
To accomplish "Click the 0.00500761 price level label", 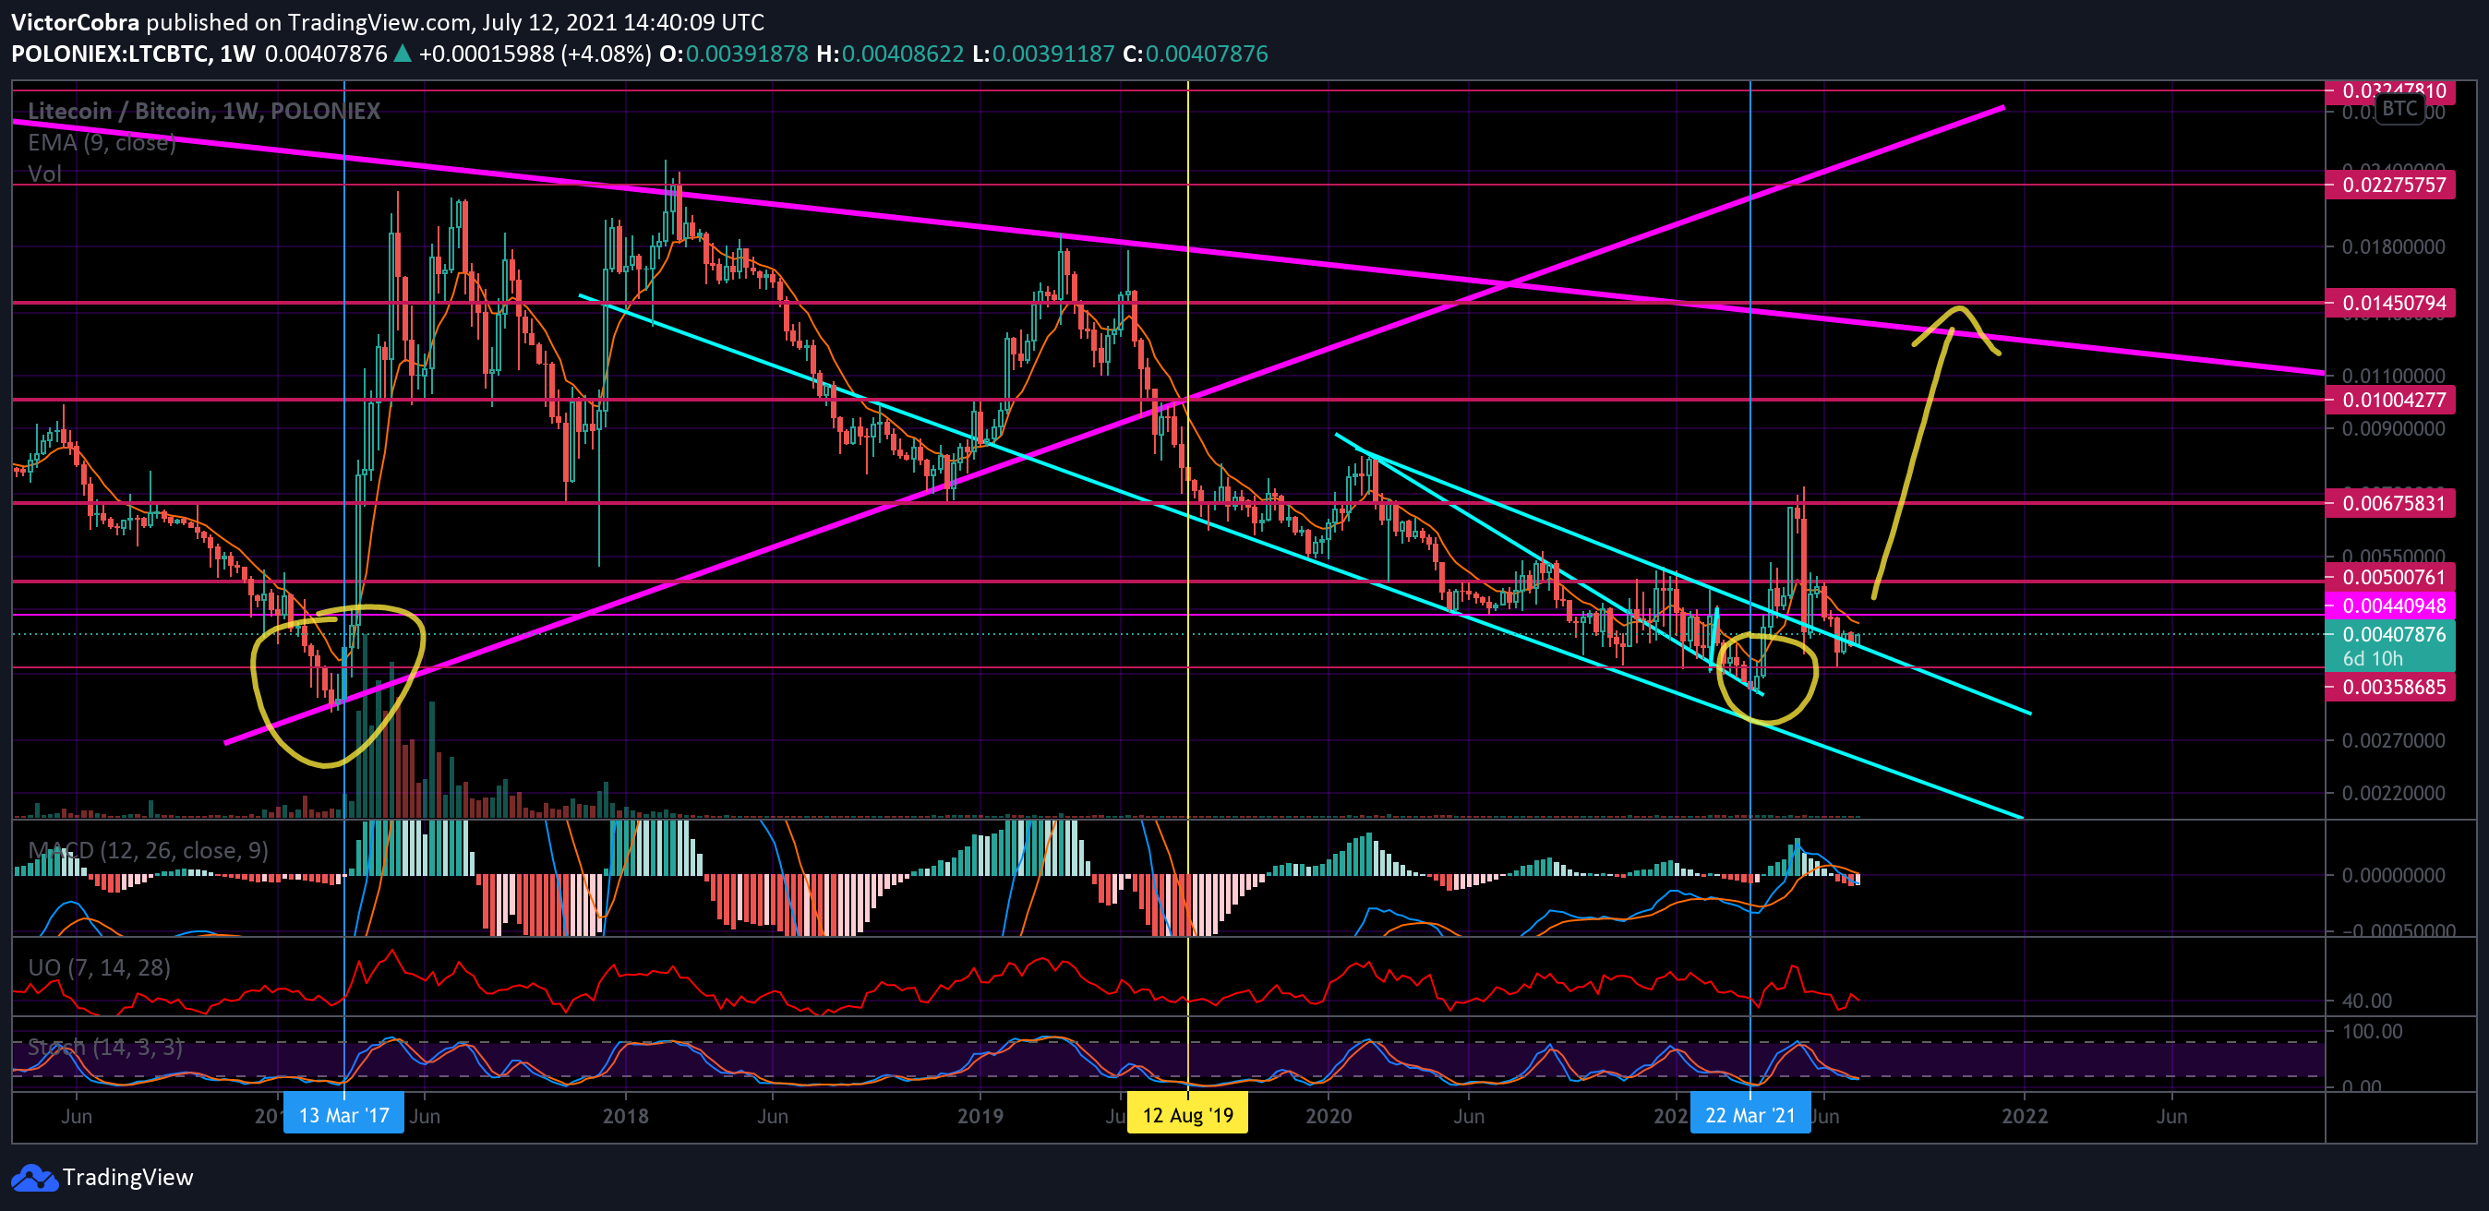I will pyautogui.click(x=2390, y=578).
